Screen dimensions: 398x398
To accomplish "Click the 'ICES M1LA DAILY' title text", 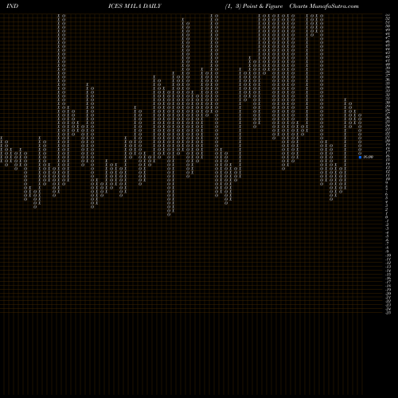I will 135,6.
